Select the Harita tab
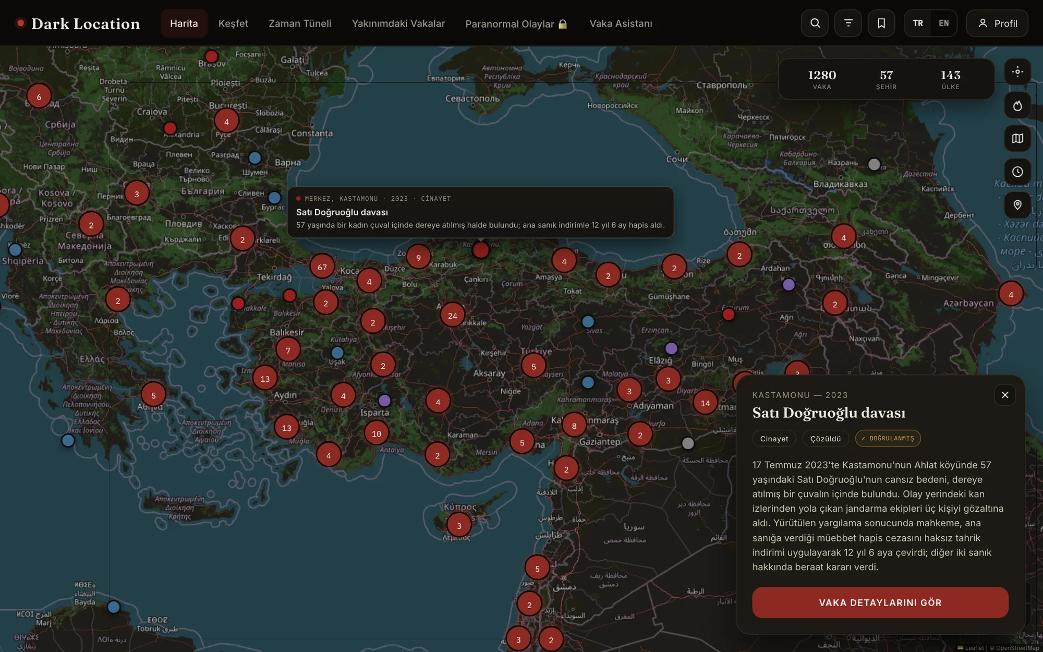 point(184,23)
